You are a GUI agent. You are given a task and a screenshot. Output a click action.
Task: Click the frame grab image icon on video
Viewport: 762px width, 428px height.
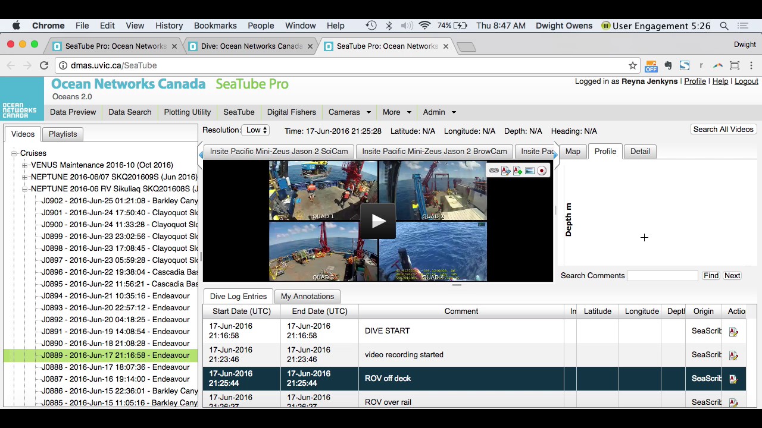tap(529, 171)
